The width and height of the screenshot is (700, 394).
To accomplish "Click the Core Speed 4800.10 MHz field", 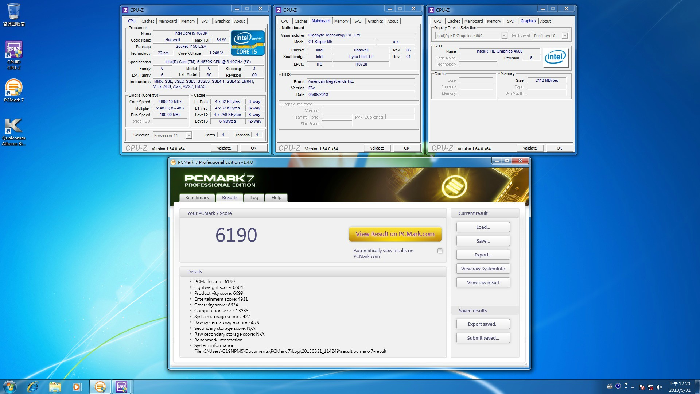I will pyautogui.click(x=170, y=102).
